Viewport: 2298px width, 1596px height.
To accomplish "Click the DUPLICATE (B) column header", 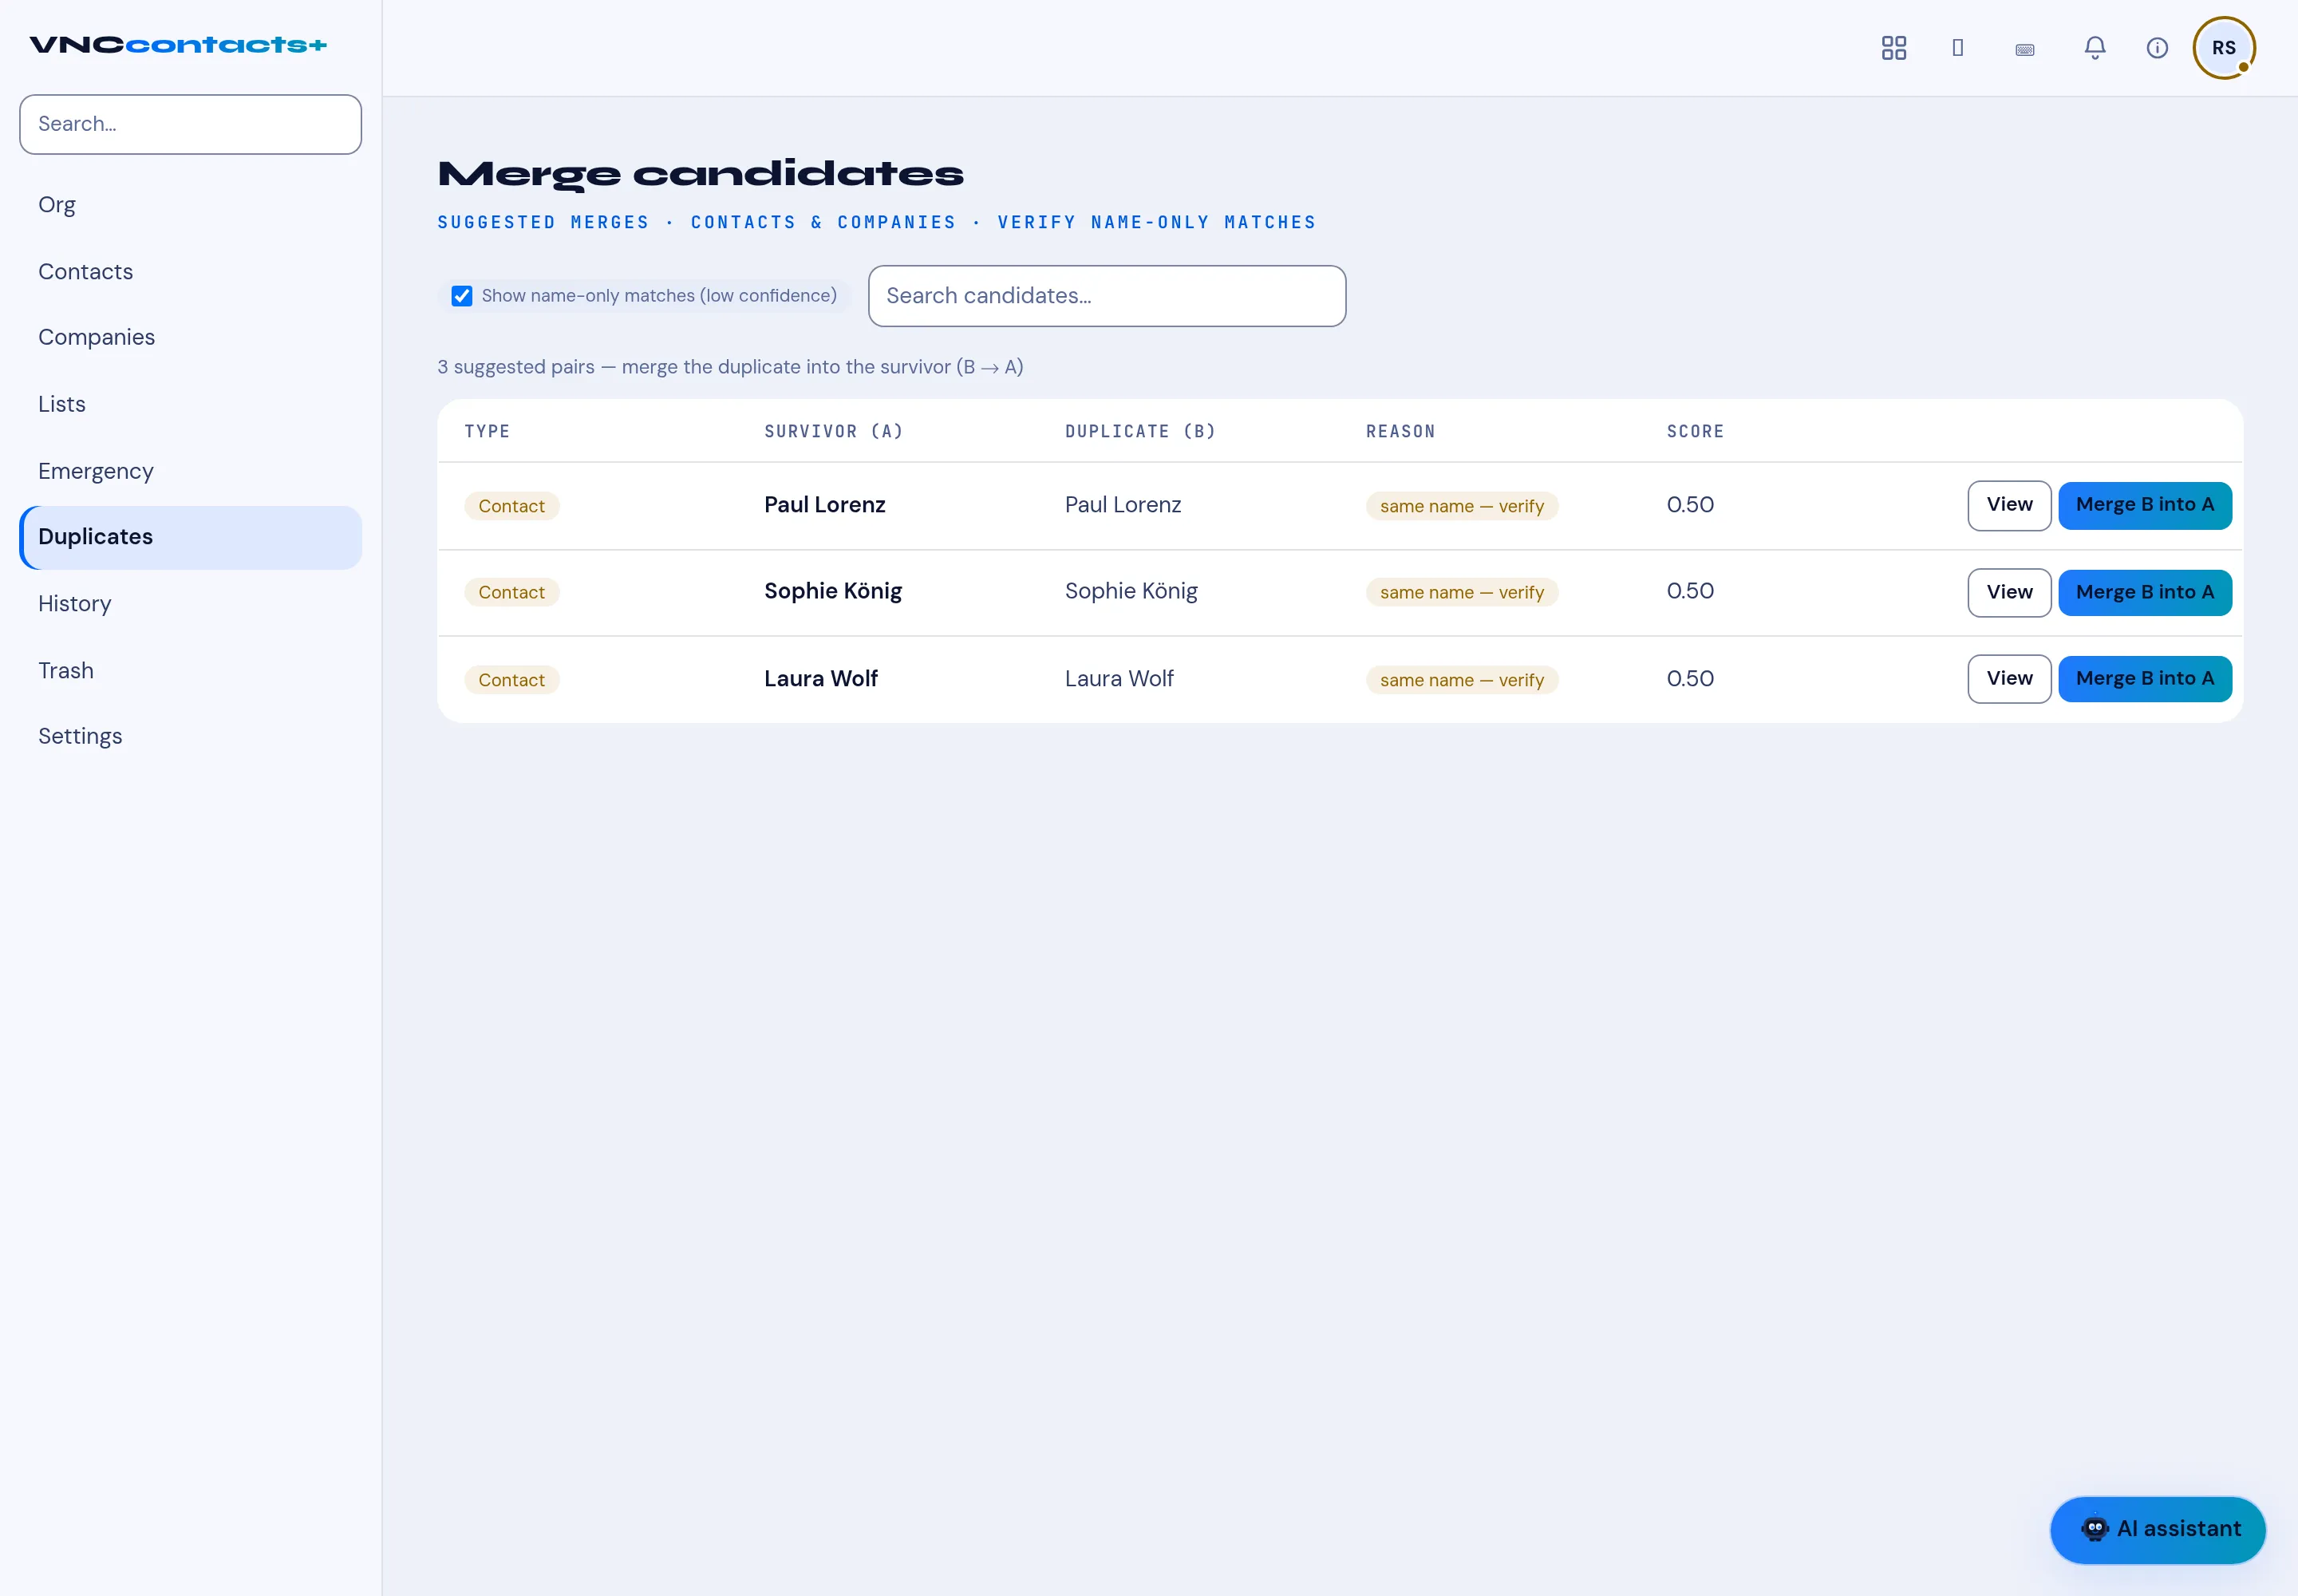I will 1140,432.
